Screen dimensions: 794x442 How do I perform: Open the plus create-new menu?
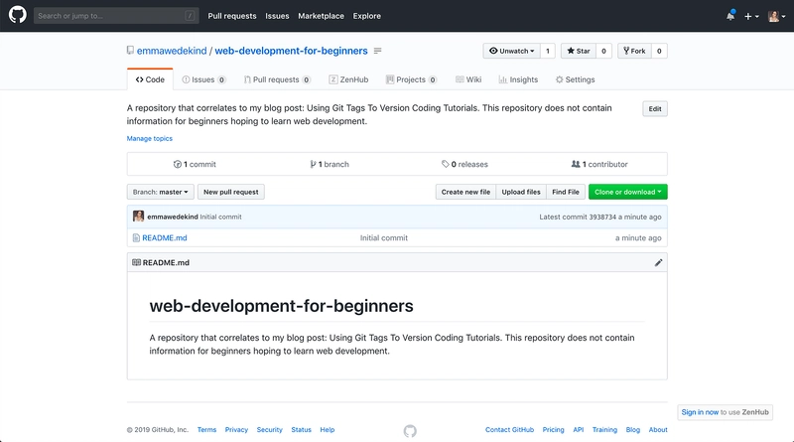[x=751, y=16]
